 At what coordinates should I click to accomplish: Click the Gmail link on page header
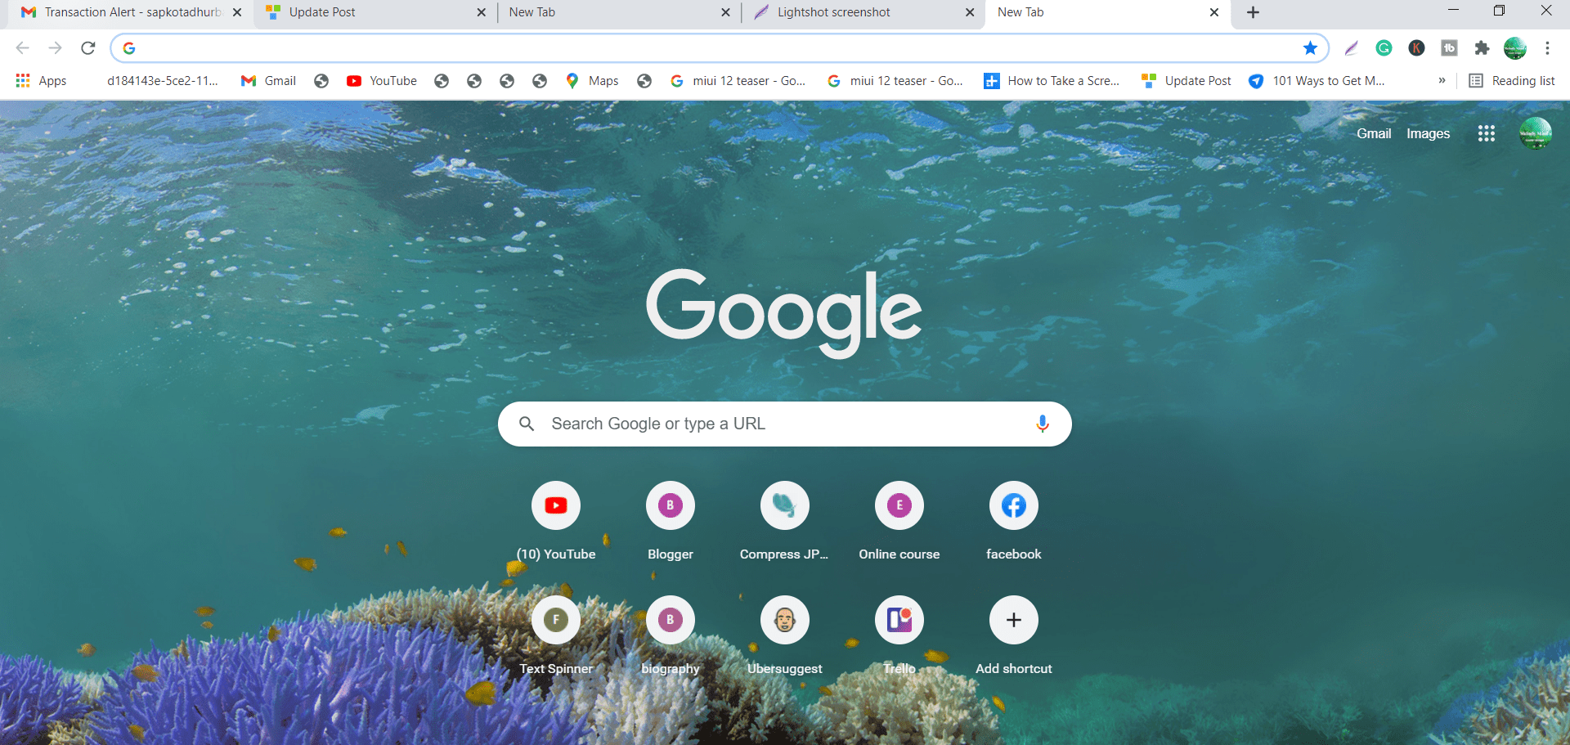[x=1374, y=133]
